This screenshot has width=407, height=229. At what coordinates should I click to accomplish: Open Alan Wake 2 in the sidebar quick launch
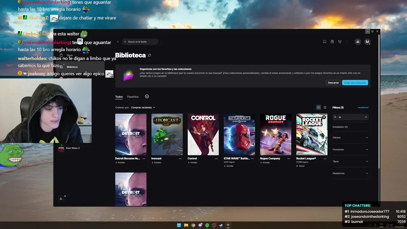click(69, 148)
